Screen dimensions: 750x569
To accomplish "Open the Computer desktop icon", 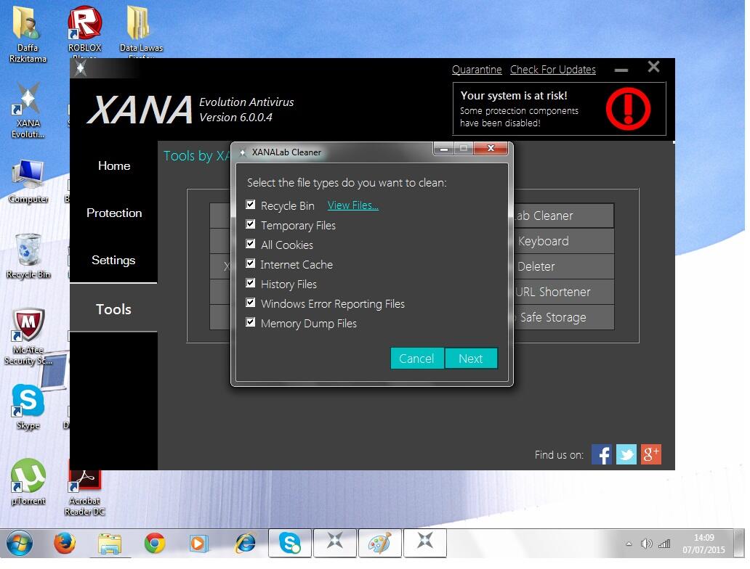I will tap(28, 181).
